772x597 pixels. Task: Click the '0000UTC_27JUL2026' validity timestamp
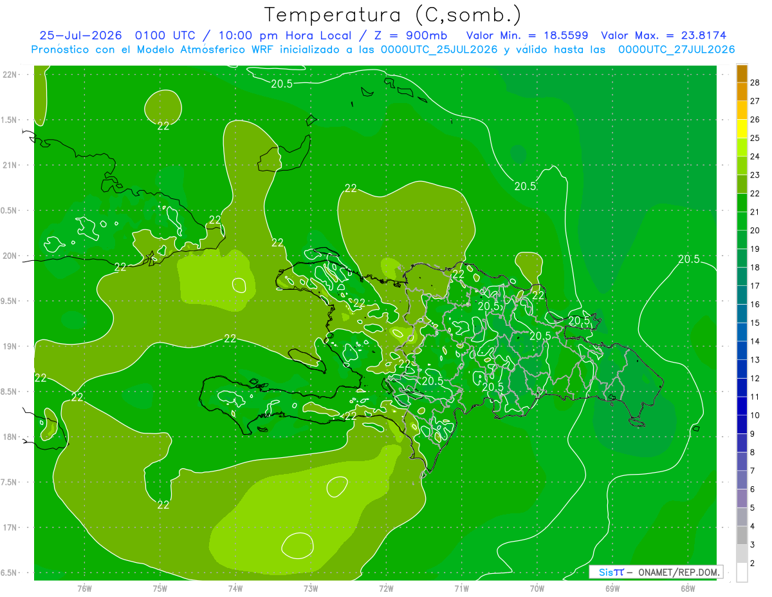676,50
